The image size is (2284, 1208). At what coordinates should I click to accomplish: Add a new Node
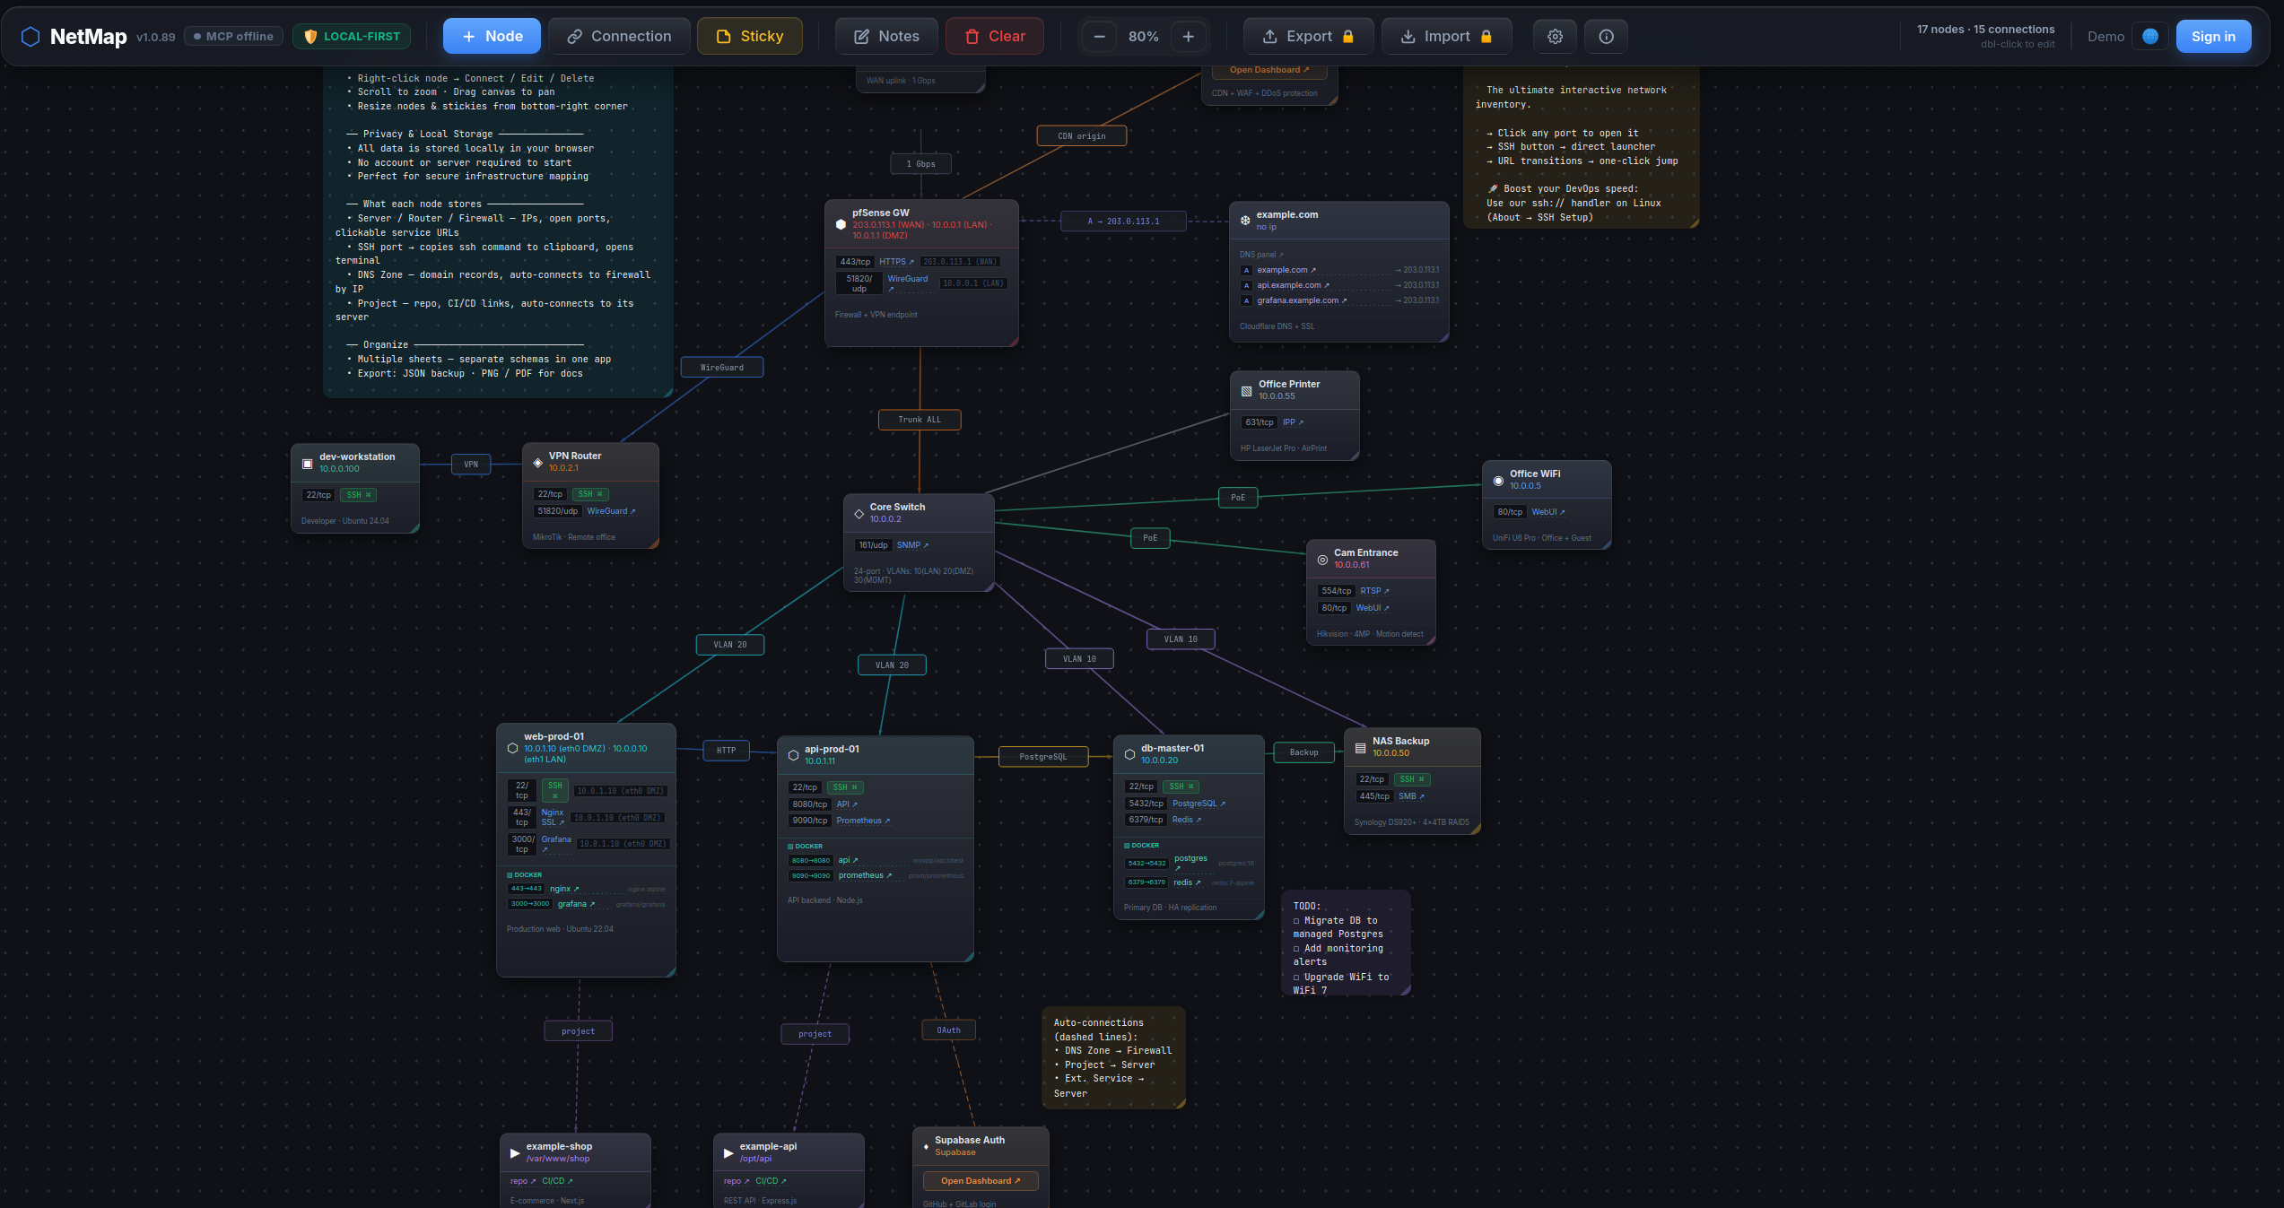coord(492,37)
